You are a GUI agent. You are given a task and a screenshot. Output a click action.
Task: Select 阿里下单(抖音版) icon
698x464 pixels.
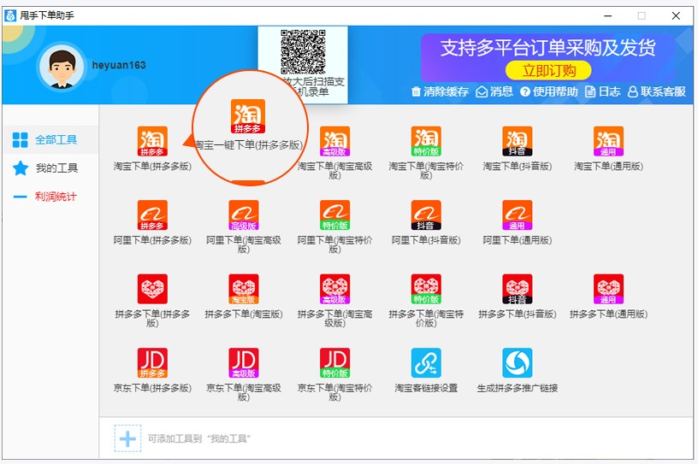pyautogui.click(x=426, y=214)
